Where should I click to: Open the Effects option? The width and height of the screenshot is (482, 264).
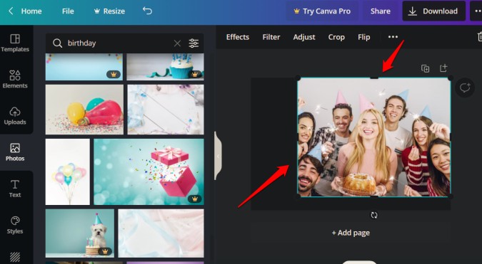tap(238, 37)
